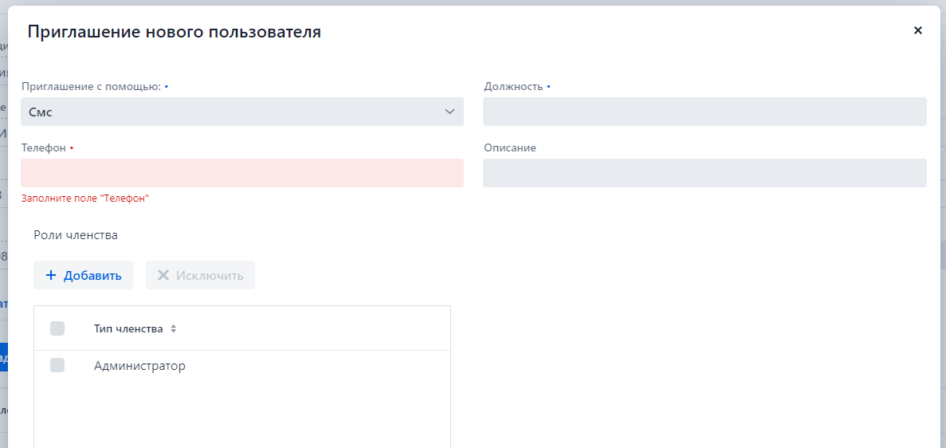Screen dimensions: 946x448
Task: Click into the Описание text field
Action: [x=705, y=173]
